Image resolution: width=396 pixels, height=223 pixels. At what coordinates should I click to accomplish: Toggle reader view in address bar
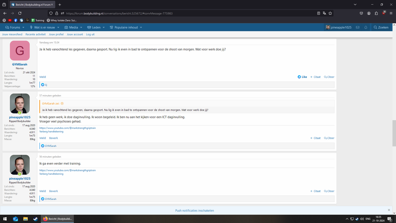[x=318, y=14]
